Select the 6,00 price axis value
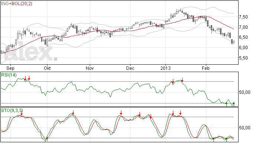 tap(243, 48)
